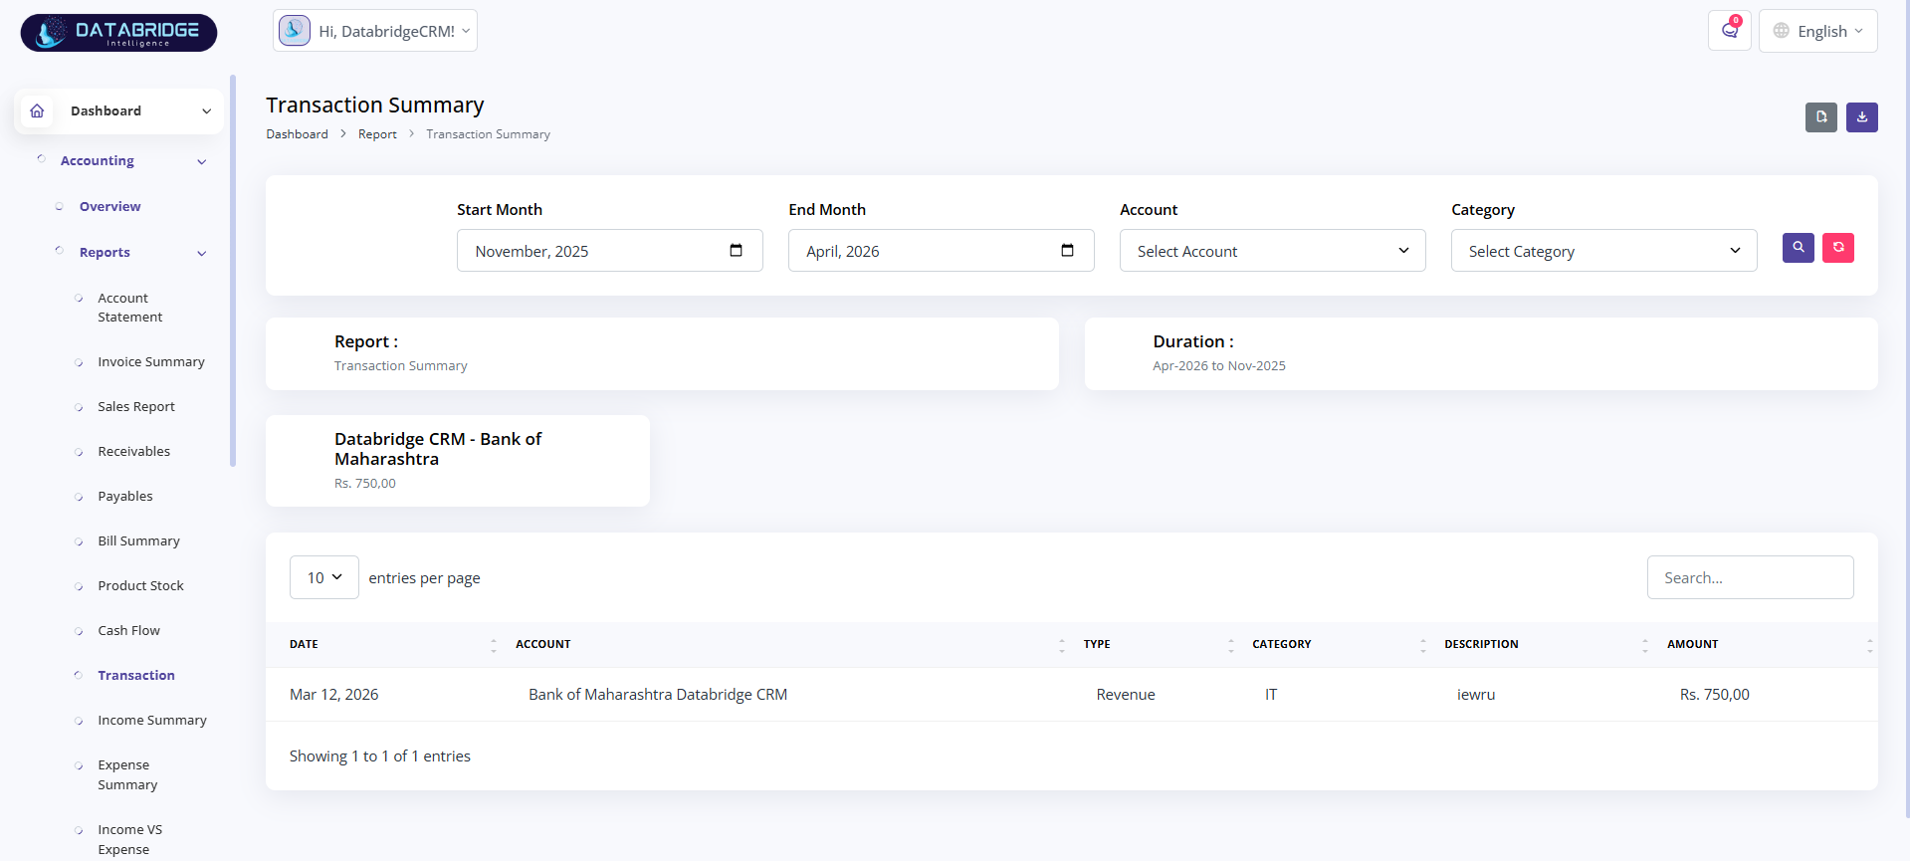Open Overview in sidebar
The width and height of the screenshot is (1910, 861).
(109, 207)
